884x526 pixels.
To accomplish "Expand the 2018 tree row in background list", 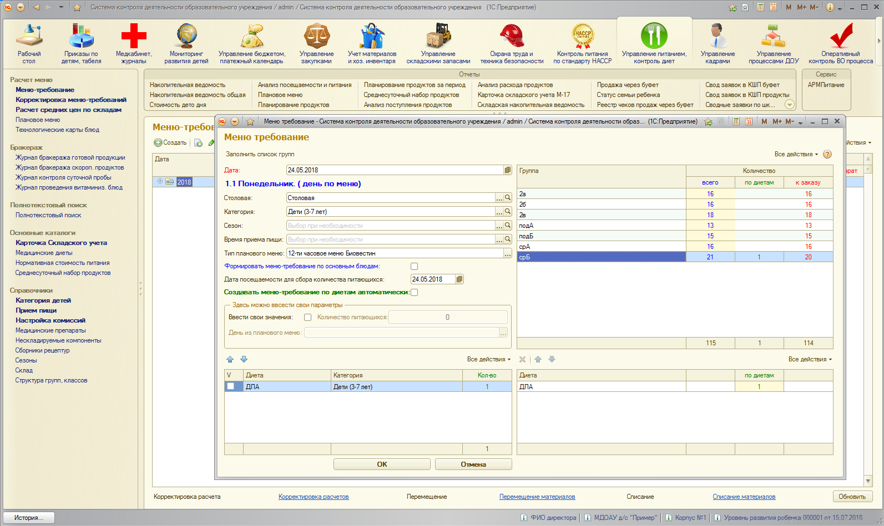I will (160, 181).
